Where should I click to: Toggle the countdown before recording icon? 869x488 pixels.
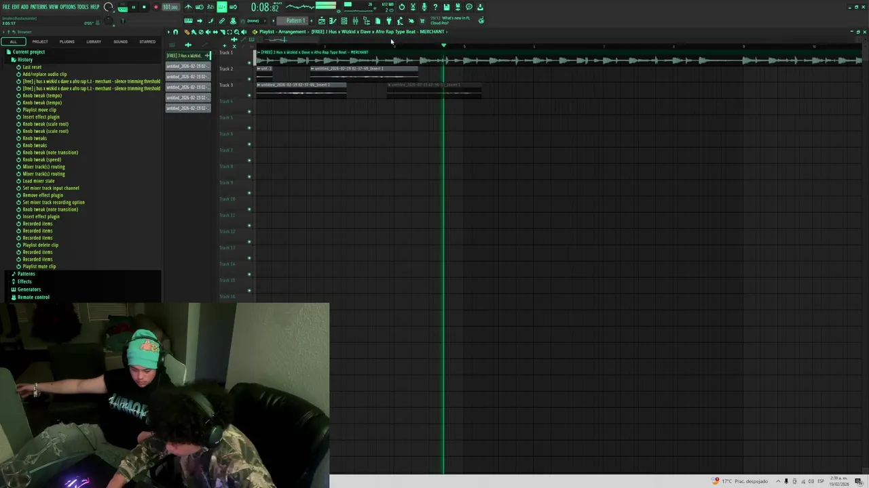pyautogui.click(x=210, y=7)
